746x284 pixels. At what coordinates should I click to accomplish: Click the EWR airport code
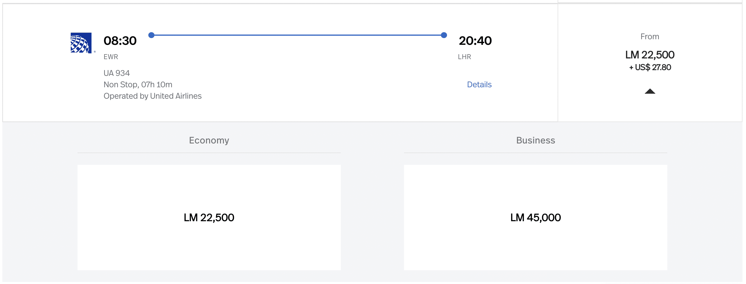pyautogui.click(x=111, y=57)
